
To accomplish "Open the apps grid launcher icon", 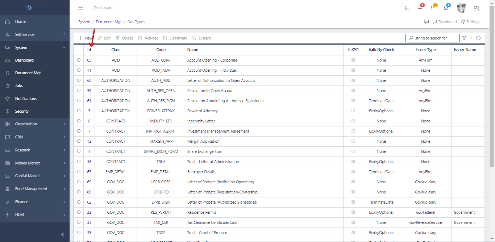I will 477,8.
